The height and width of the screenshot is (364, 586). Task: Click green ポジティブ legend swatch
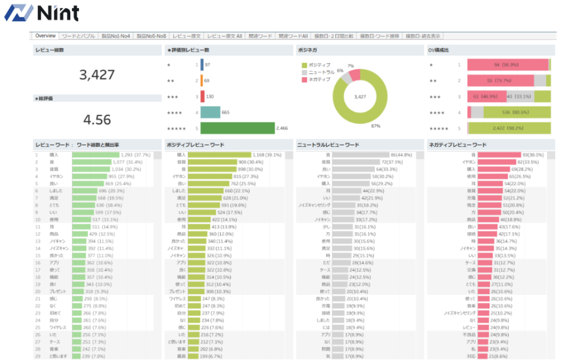(303, 66)
